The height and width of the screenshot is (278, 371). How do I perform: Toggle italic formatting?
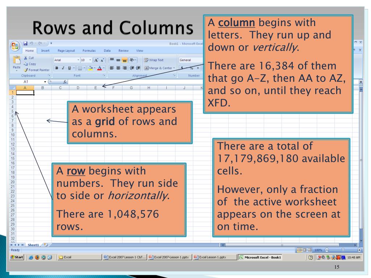click(63, 68)
